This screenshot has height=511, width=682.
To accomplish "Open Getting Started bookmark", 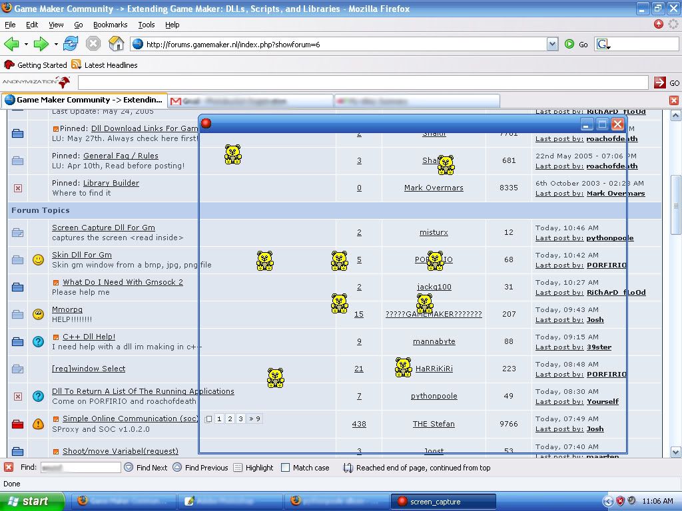I will tap(36, 65).
